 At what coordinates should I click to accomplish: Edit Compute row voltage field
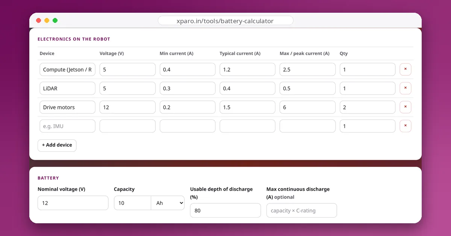tap(127, 69)
